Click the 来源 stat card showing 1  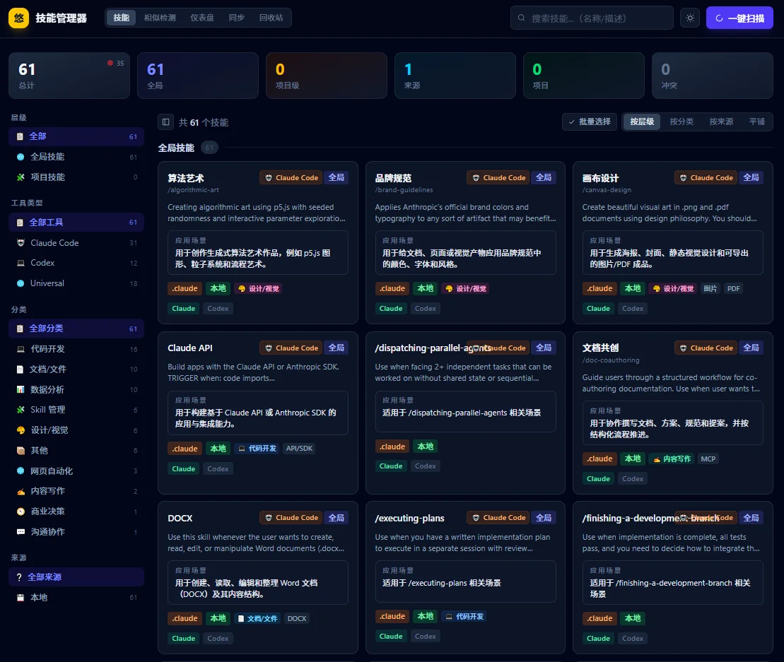(455, 76)
